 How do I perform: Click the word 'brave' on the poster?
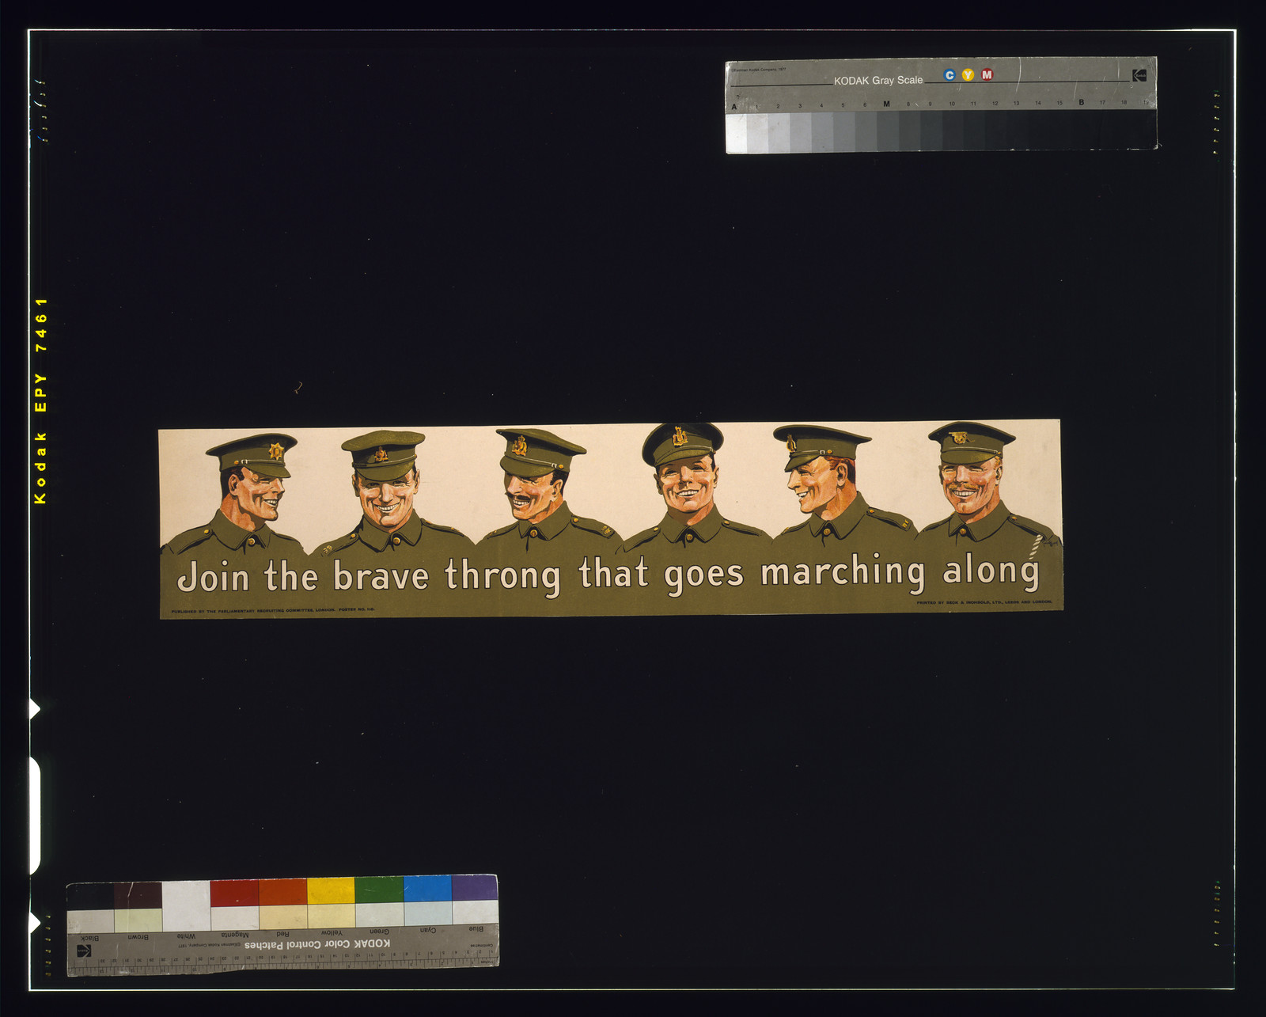point(381,575)
